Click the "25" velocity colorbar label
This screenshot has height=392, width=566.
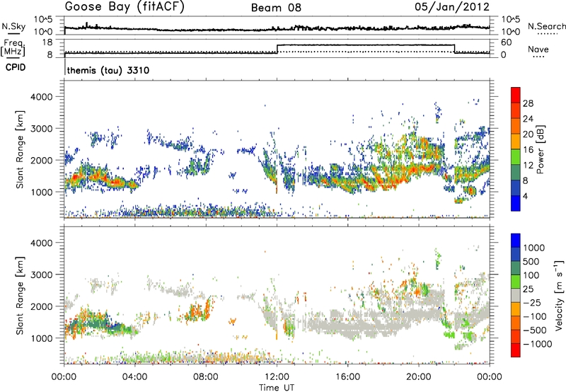click(x=528, y=289)
